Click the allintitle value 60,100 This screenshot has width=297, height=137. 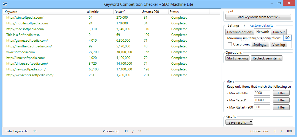(x=94, y=69)
